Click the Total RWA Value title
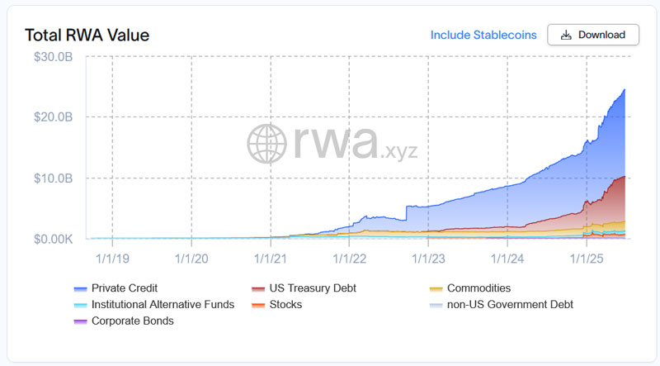 [87, 35]
